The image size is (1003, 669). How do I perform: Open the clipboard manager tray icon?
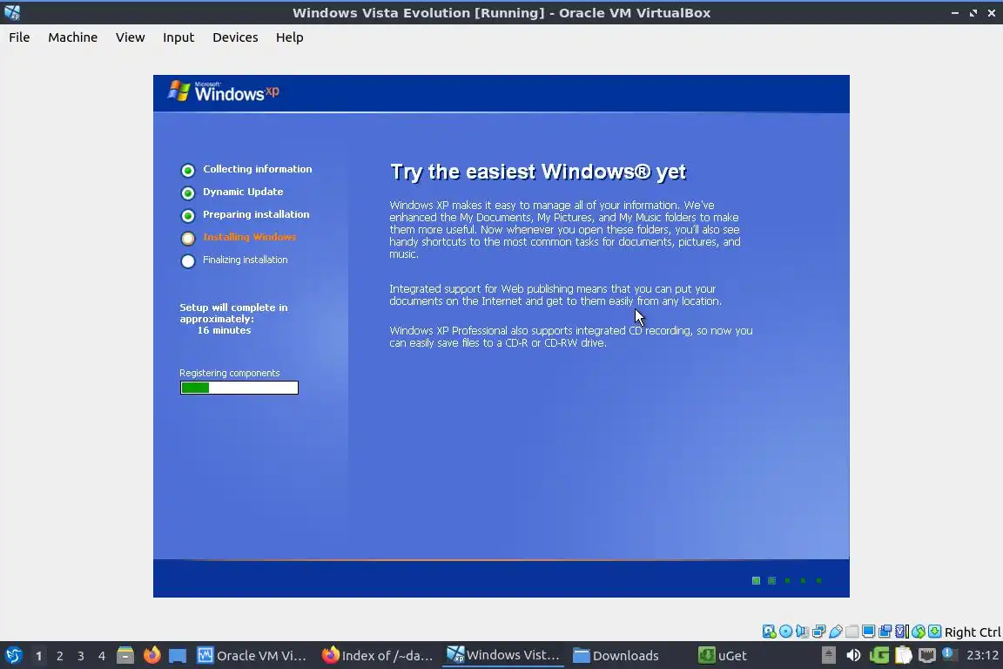click(903, 655)
